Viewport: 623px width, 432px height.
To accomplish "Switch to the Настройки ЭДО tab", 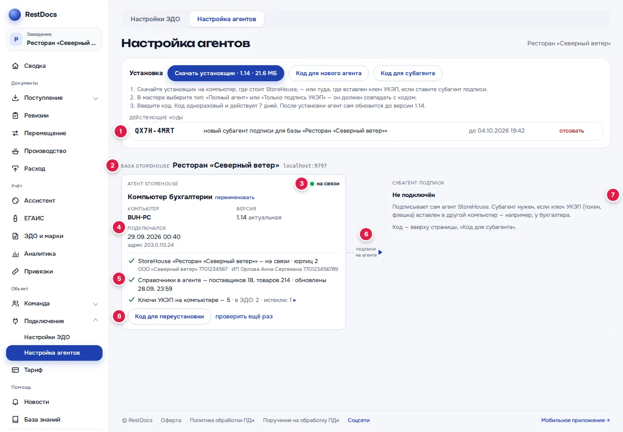I will (155, 19).
